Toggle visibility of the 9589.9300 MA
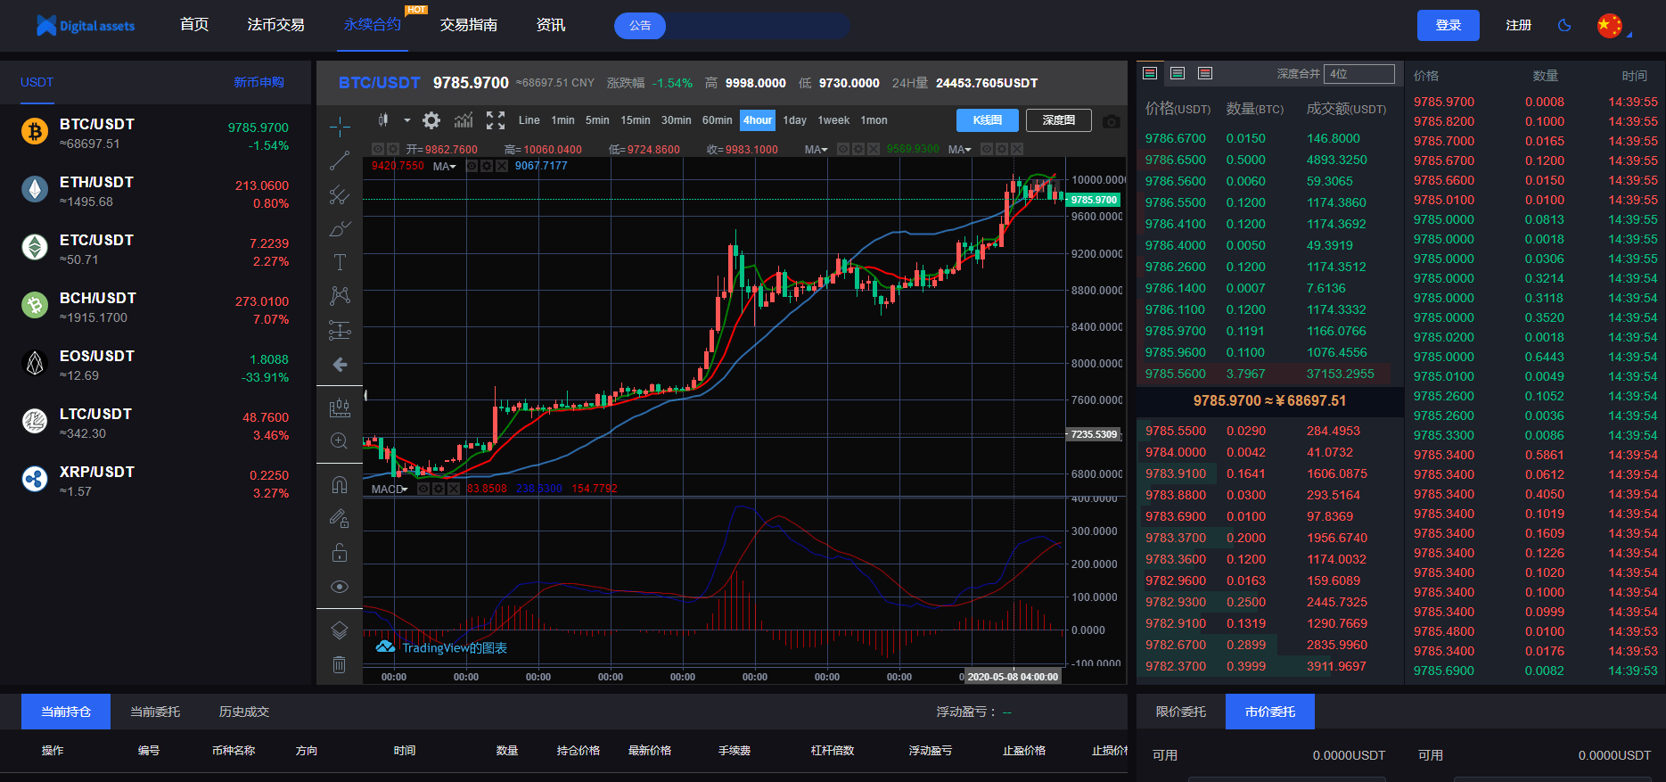The width and height of the screenshot is (1666, 782). (986, 149)
